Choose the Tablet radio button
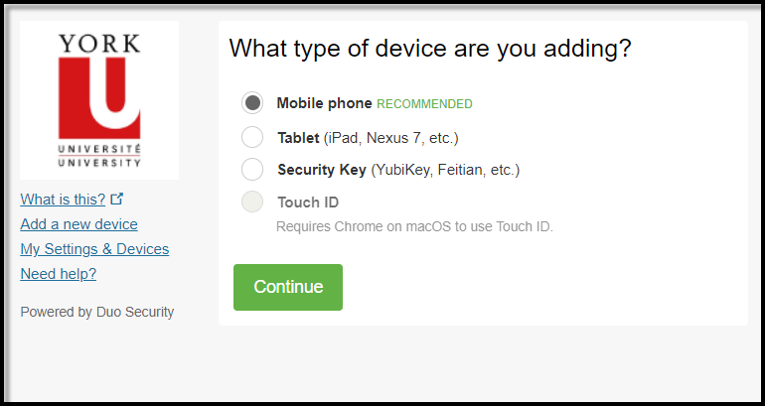 252,137
